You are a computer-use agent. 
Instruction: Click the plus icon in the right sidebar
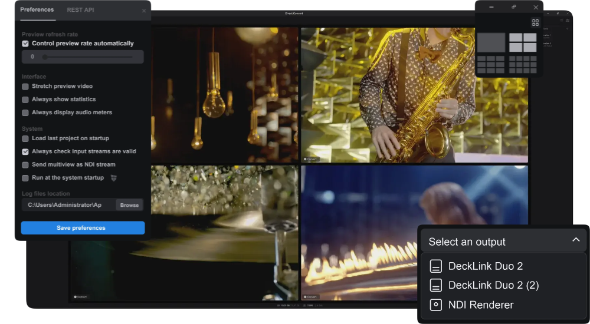click(x=567, y=28)
